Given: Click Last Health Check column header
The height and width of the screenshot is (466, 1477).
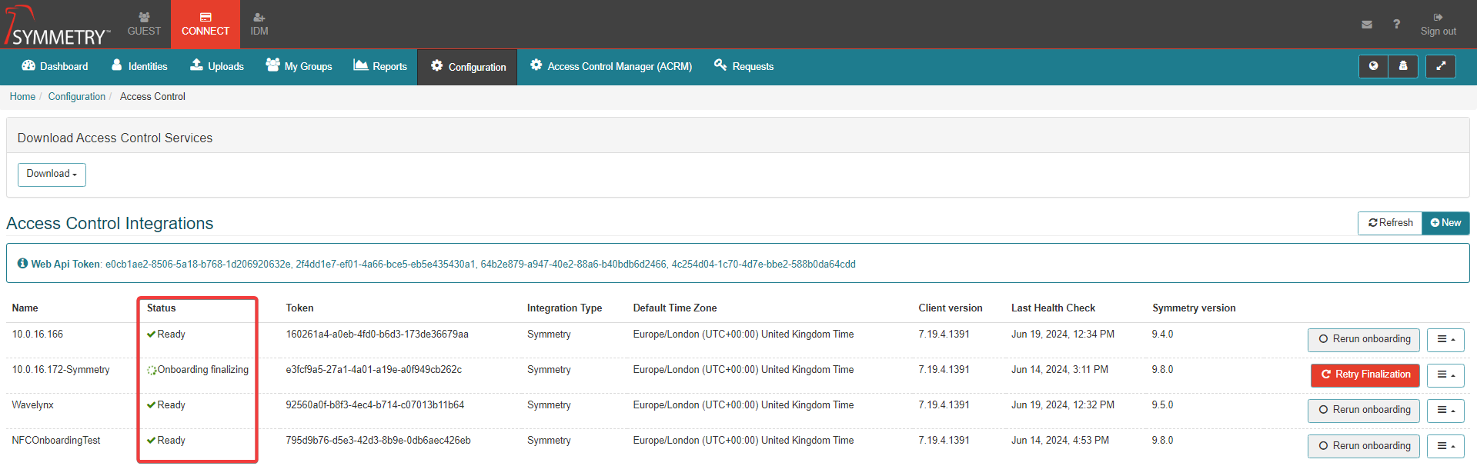Looking at the screenshot, I should [1053, 308].
